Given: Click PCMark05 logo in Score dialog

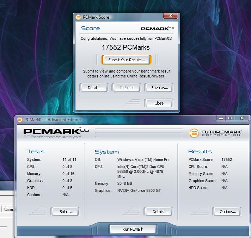Looking at the screenshot, I should (x=157, y=29).
